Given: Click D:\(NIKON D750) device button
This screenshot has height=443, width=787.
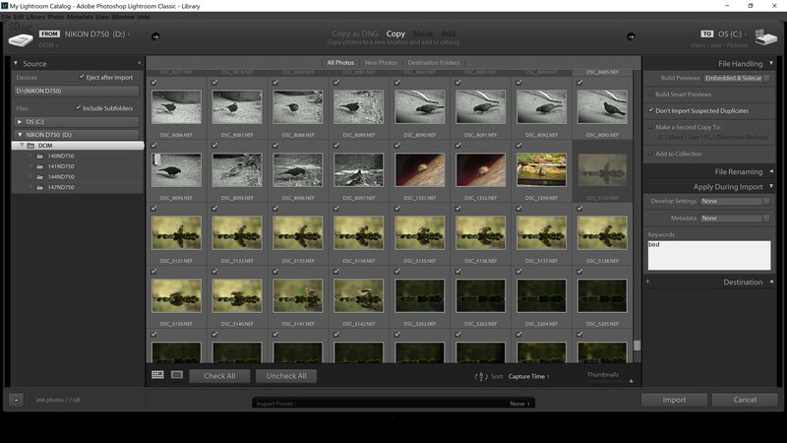Looking at the screenshot, I should click(77, 91).
